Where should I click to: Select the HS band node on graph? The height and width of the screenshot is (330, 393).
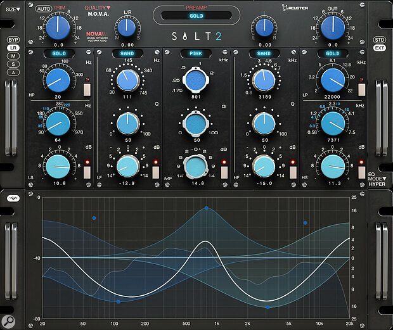[x=306, y=223]
